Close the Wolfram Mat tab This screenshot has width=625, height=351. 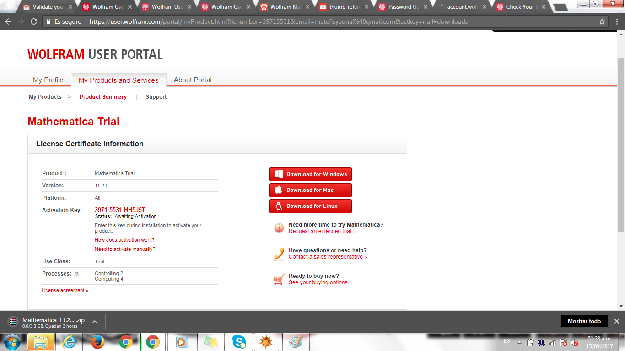[307, 7]
